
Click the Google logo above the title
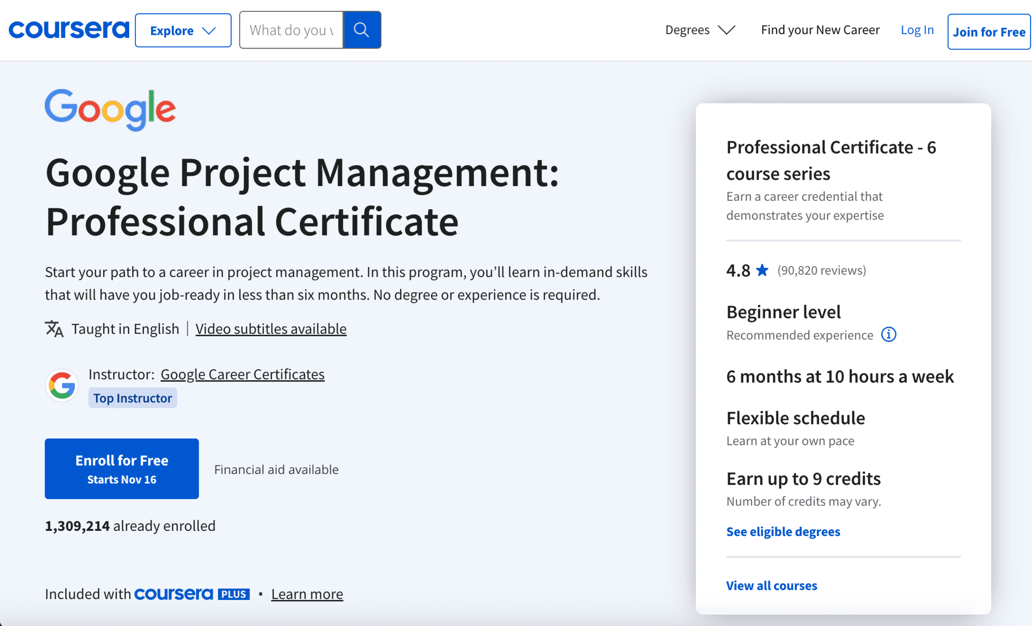pyautogui.click(x=110, y=110)
